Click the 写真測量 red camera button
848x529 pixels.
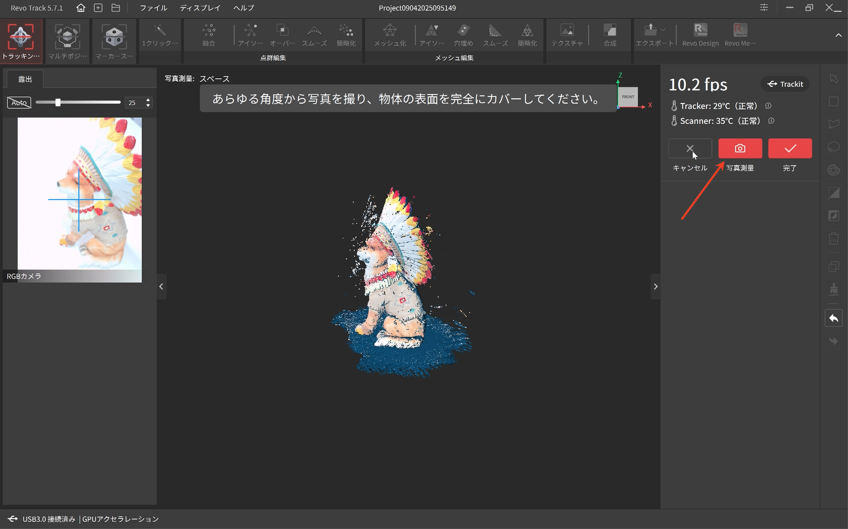(740, 149)
